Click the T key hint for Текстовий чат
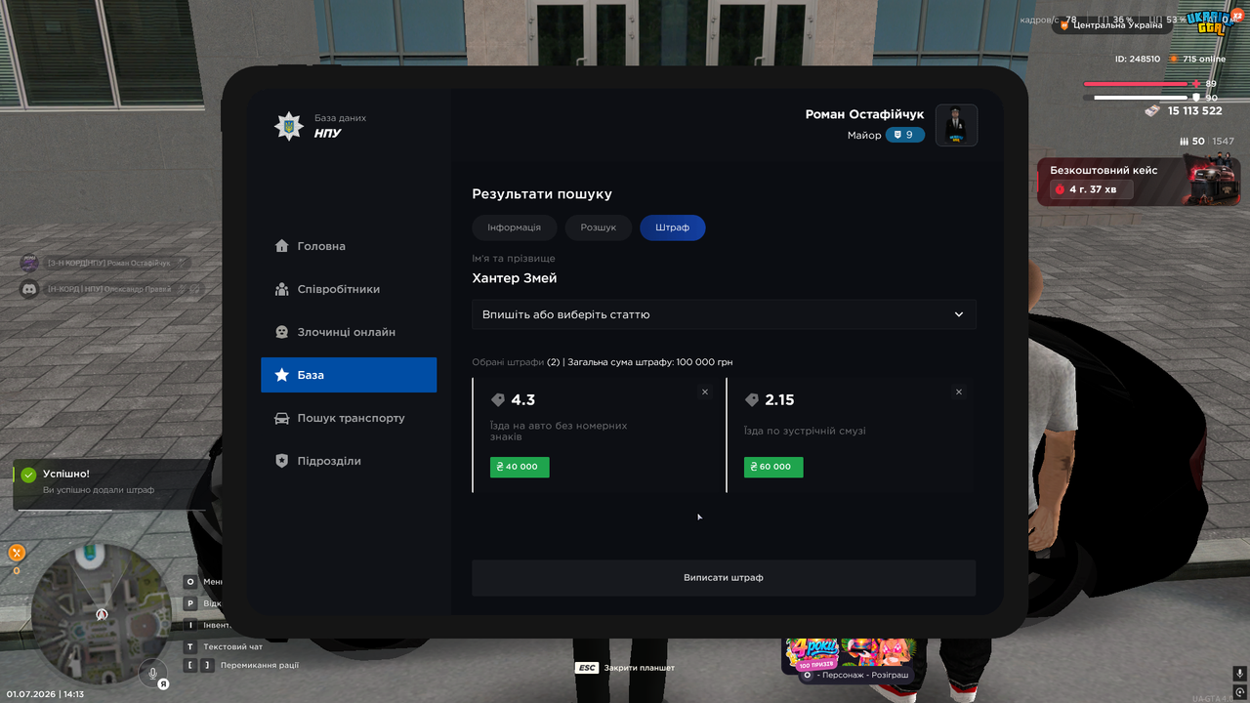The height and width of the screenshot is (703, 1250). click(191, 646)
